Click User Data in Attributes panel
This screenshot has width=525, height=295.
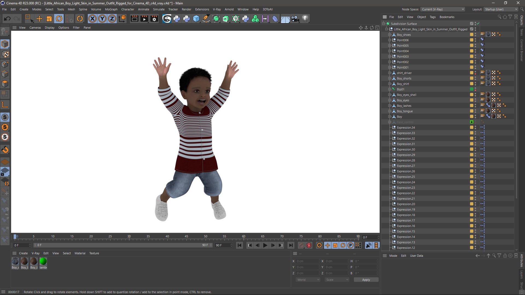[x=416, y=256]
